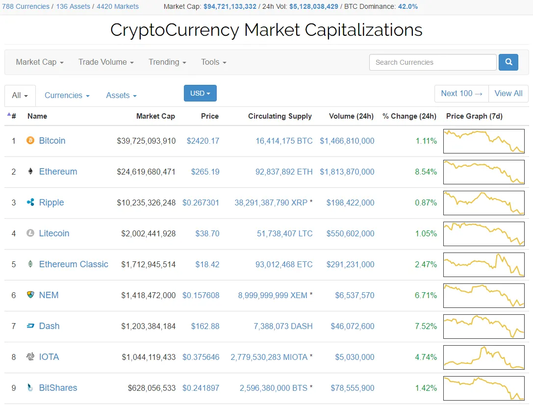Focus the Search Currencies field
Image resolution: width=533 pixels, height=406 pixels.
(432, 62)
